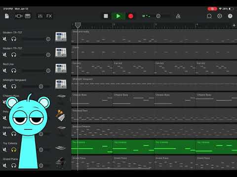237x177 pixels.
Task: Solo the Red Line track with headphones
Action: (x=14, y=71)
